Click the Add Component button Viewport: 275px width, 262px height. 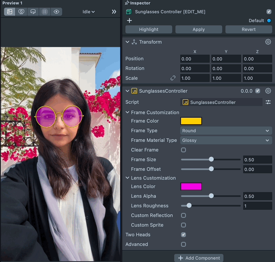(x=199, y=258)
